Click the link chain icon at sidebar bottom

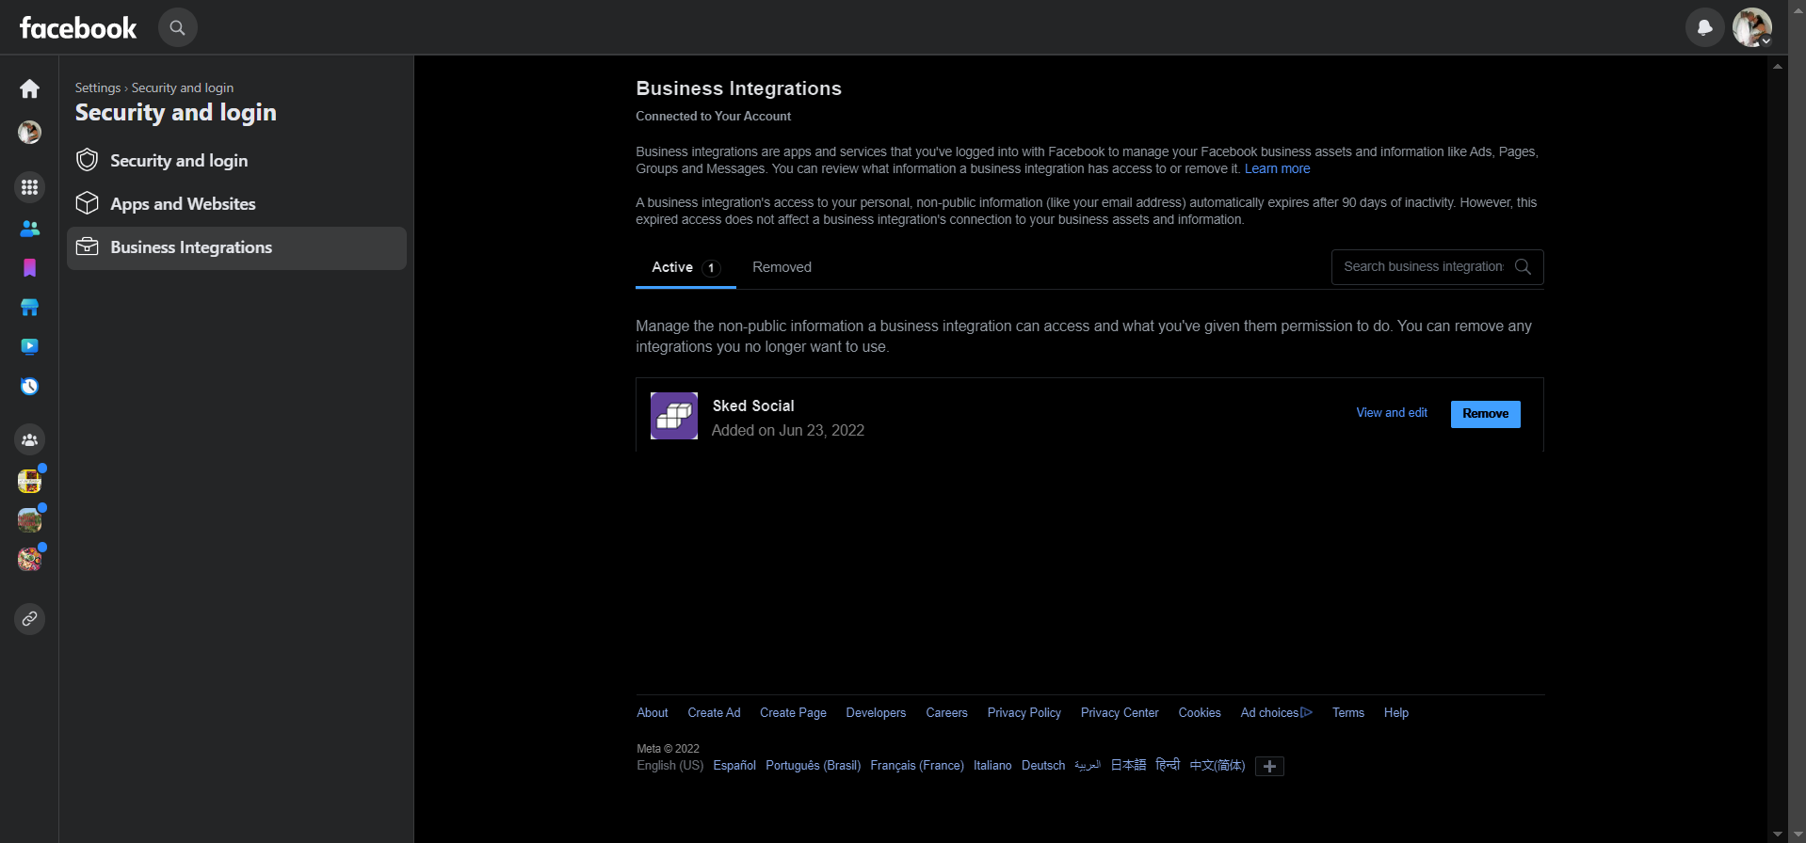pyautogui.click(x=30, y=619)
